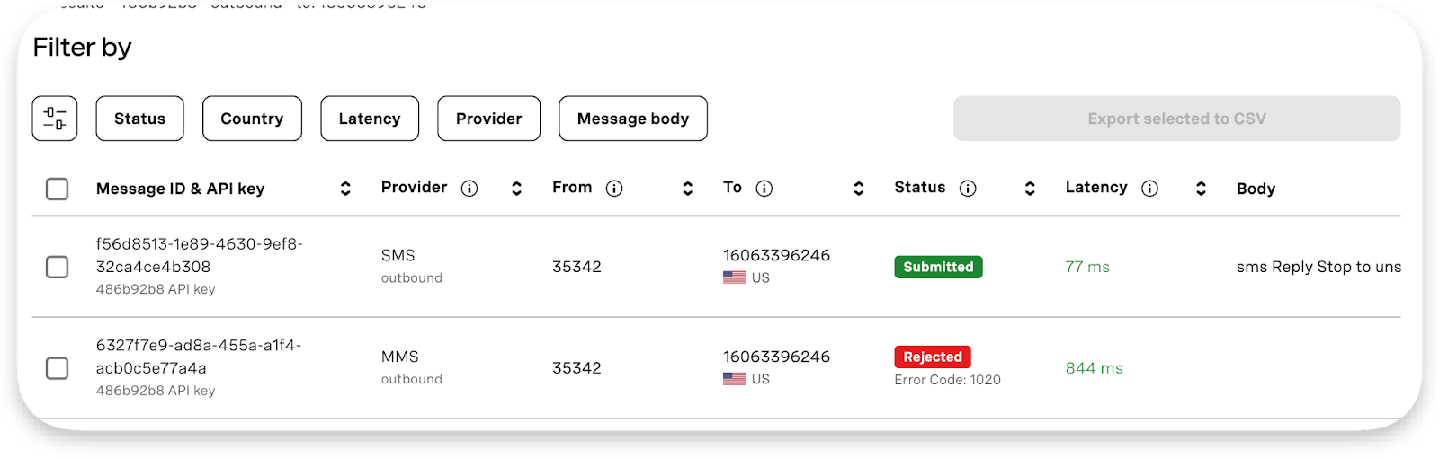Open the Latency filter dropdown
This screenshot has width=1439, height=458.
click(370, 119)
